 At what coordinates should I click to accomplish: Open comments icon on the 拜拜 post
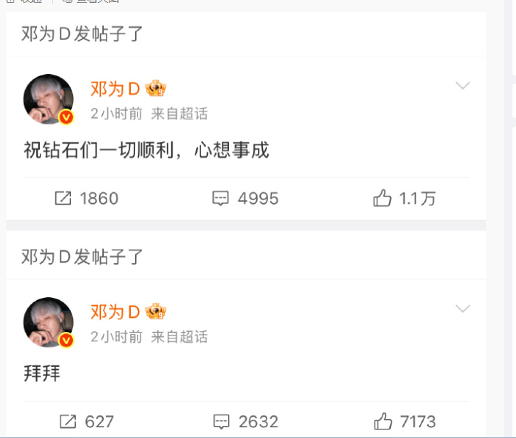point(221,422)
